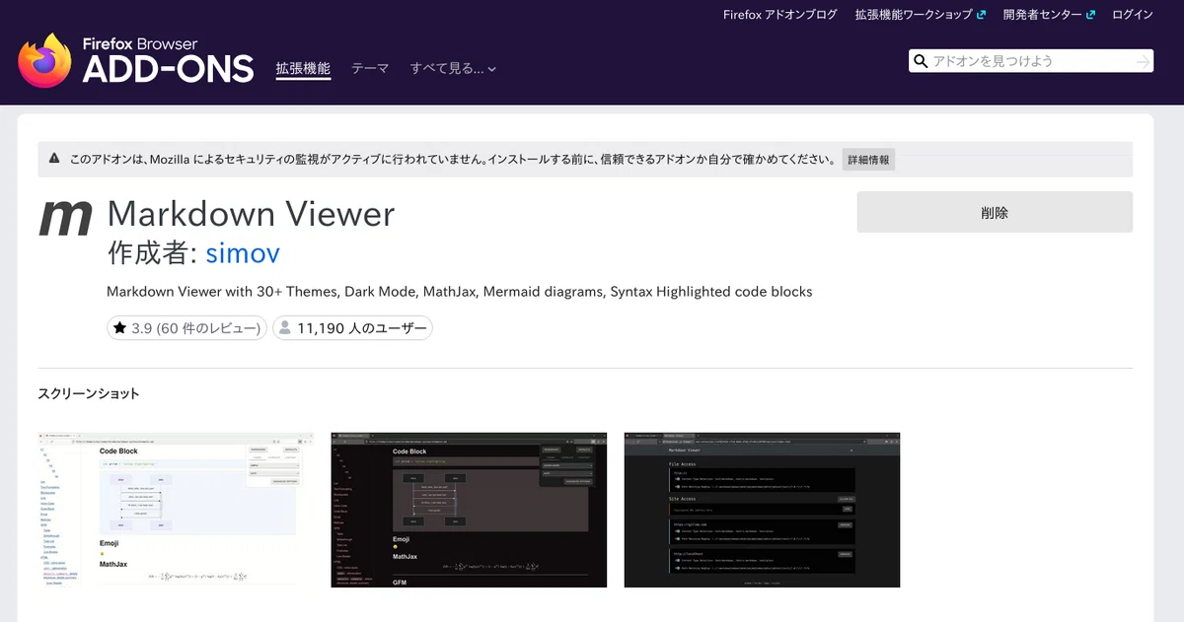Click the user silhouette icon beside 11,190
This screenshot has width=1184, height=622.
pos(284,328)
